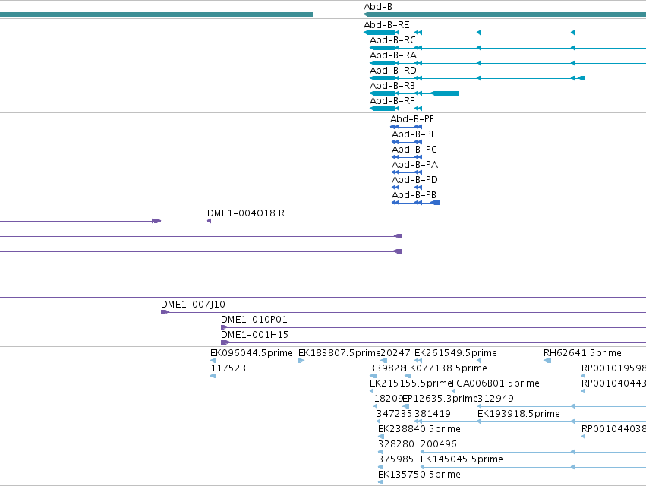Viewport: 646px width, 486px height.
Task: Click the EK183807.5prime EST label
Action: (x=339, y=353)
